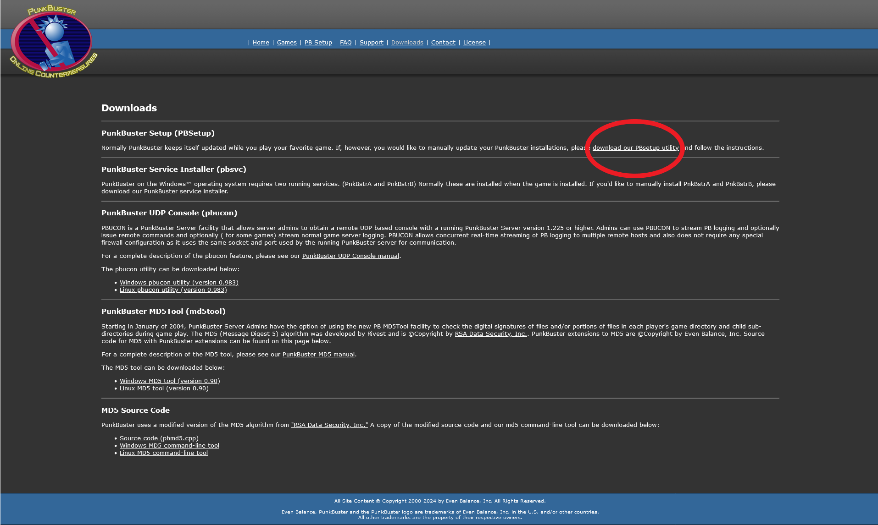The width and height of the screenshot is (878, 525).
Task: Click the Even Balance trademarks footer line
Action: [440, 512]
